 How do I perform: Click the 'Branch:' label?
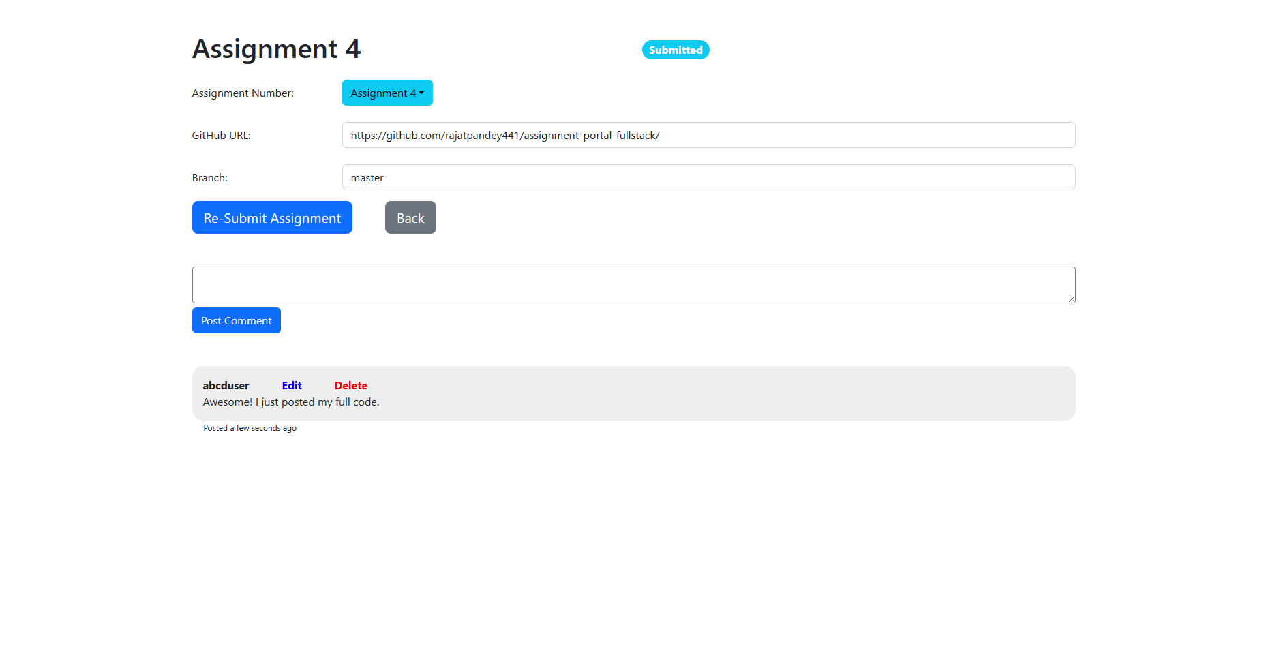click(209, 177)
